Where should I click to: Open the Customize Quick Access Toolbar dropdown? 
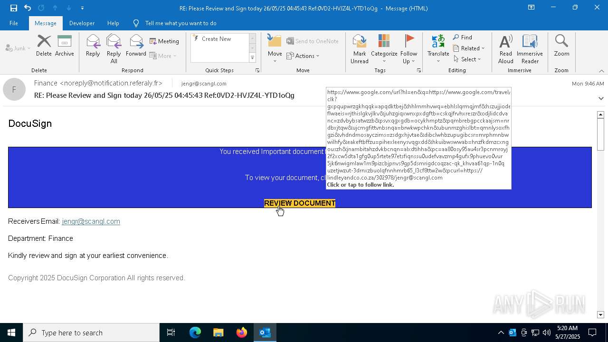82,8
